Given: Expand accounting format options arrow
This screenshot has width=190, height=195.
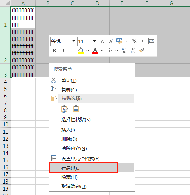Looking at the screenshot, I should [126, 41].
